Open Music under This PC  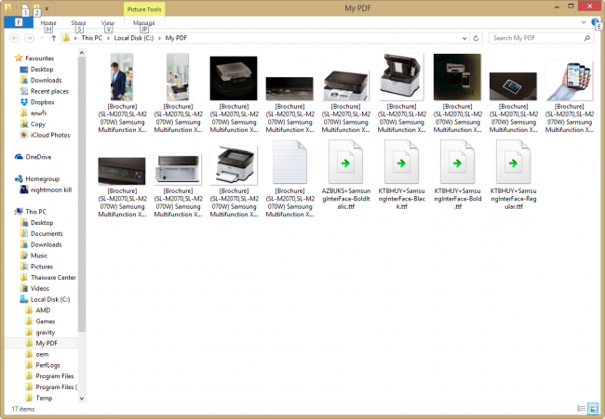(39, 255)
